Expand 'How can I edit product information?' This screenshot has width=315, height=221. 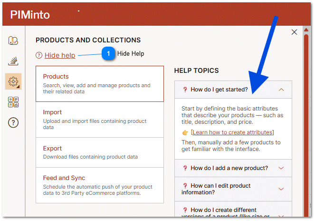point(281,189)
